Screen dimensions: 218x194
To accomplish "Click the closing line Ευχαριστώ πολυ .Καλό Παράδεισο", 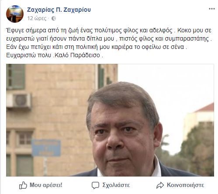I will 55,55.
